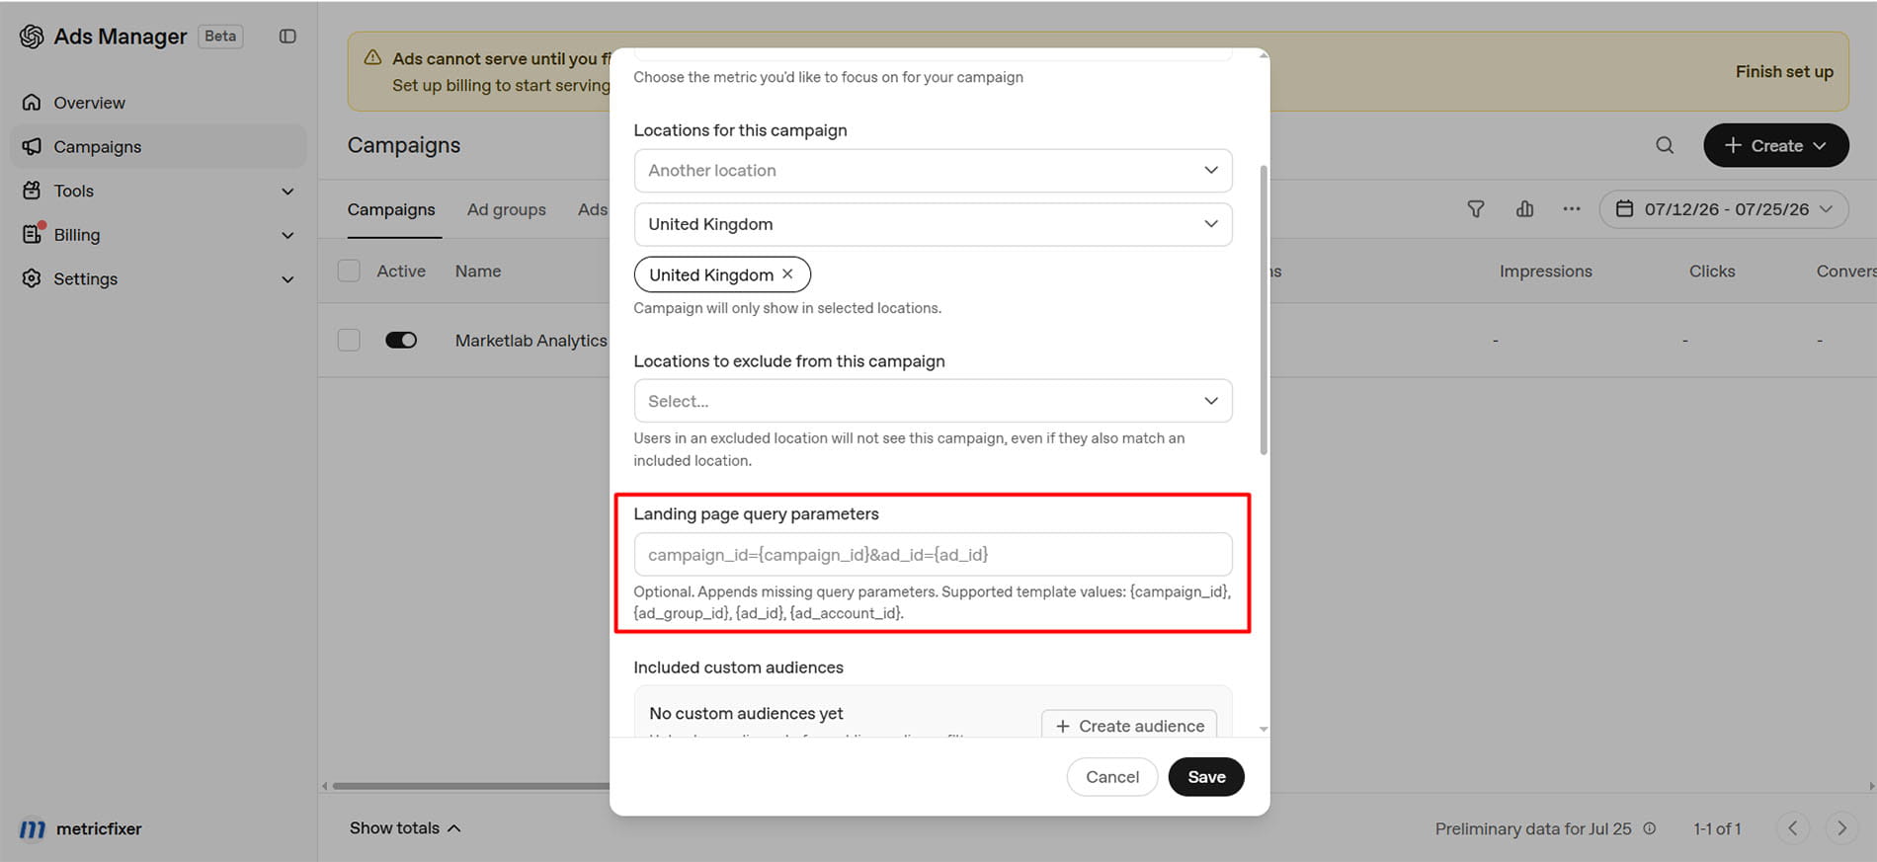Open the filter funnel icon

click(x=1475, y=209)
